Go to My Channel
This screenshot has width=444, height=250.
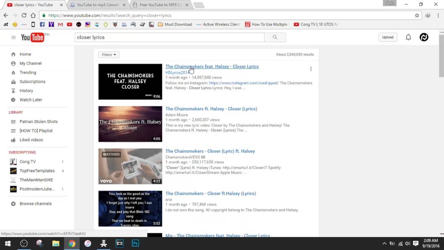click(31, 64)
